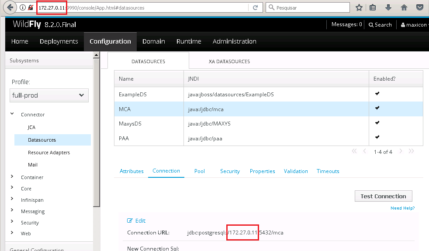Expand the Security subsystem group
This screenshot has width=429, height=251.
coord(12,221)
